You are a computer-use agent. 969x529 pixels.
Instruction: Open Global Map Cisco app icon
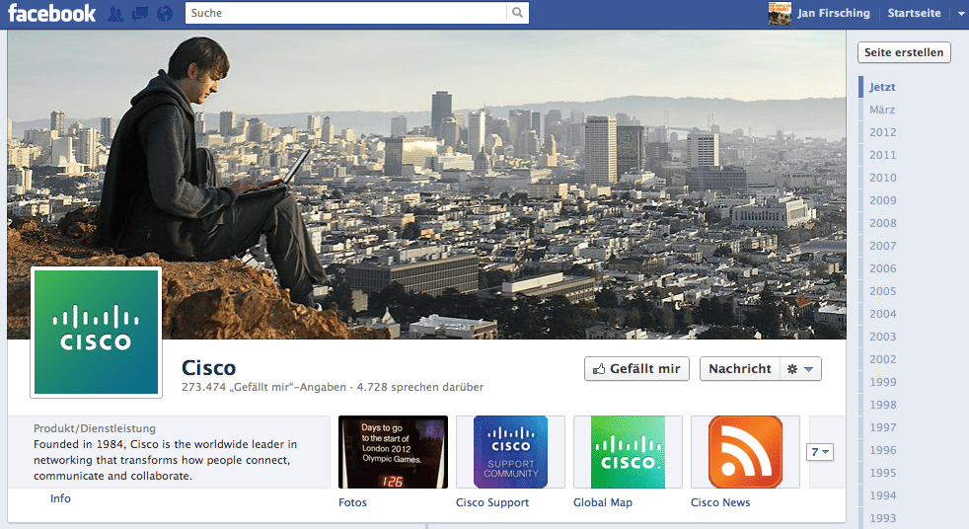click(628, 452)
